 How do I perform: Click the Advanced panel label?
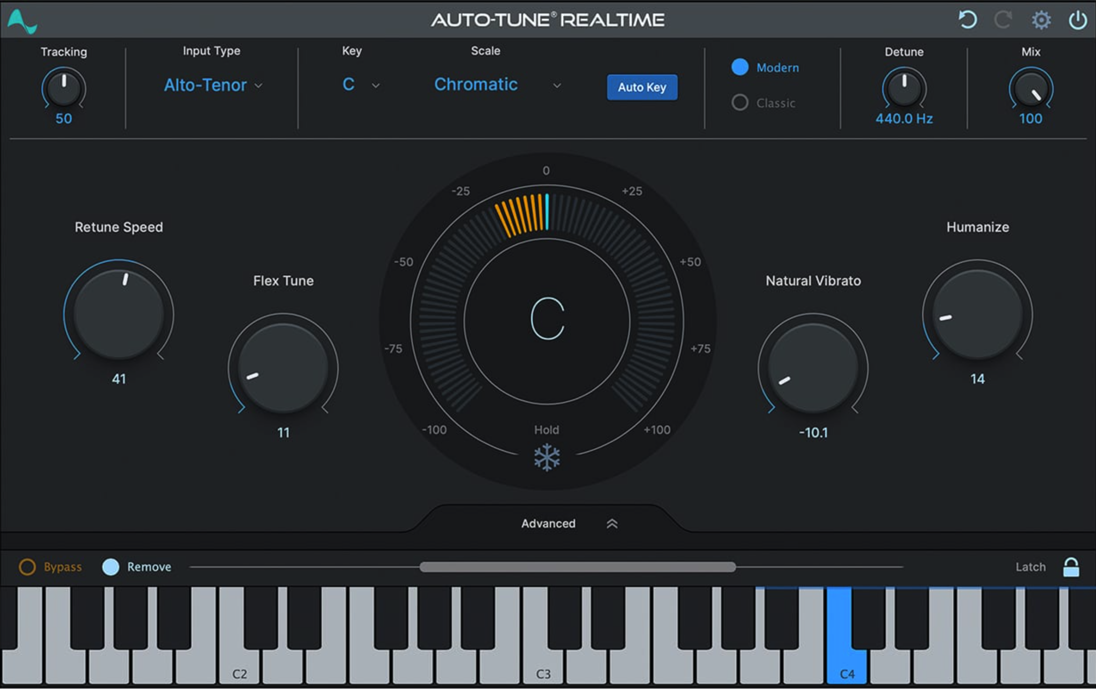(x=548, y=524)
